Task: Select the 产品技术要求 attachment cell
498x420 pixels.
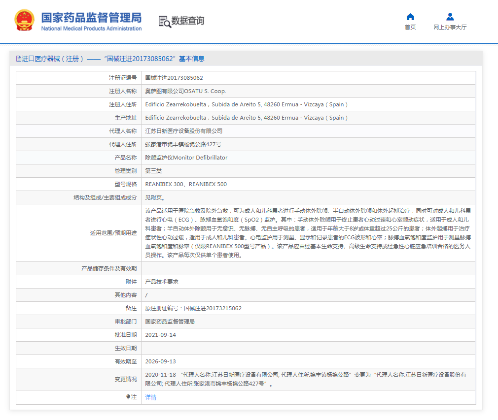Action: [x=162, y=282]
